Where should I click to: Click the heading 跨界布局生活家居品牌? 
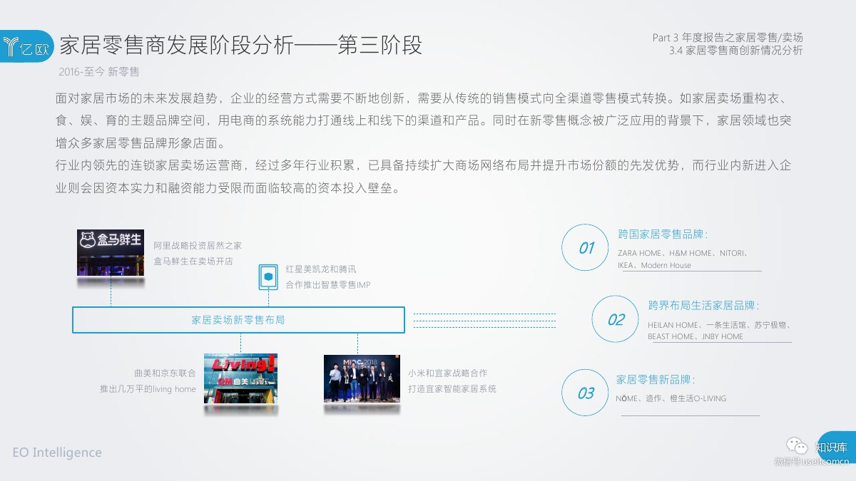tap(703, 305)
